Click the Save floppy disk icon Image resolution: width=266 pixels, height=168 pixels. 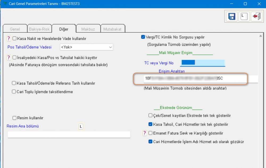[x=232, y=16]
